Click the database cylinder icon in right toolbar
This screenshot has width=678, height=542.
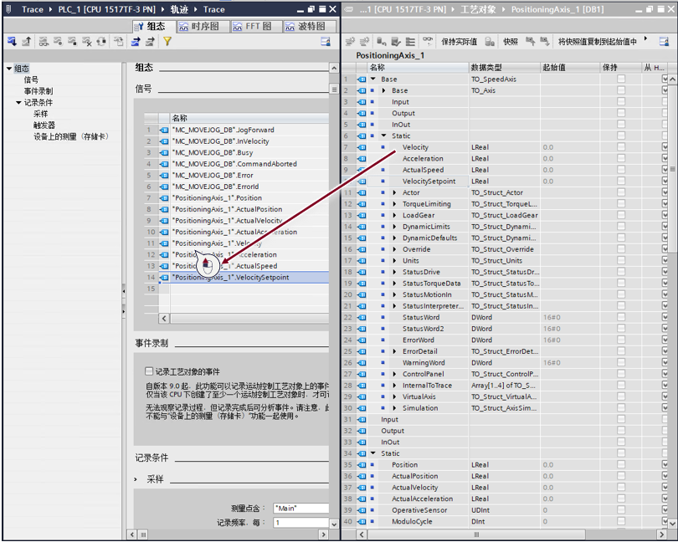[382, 42]
